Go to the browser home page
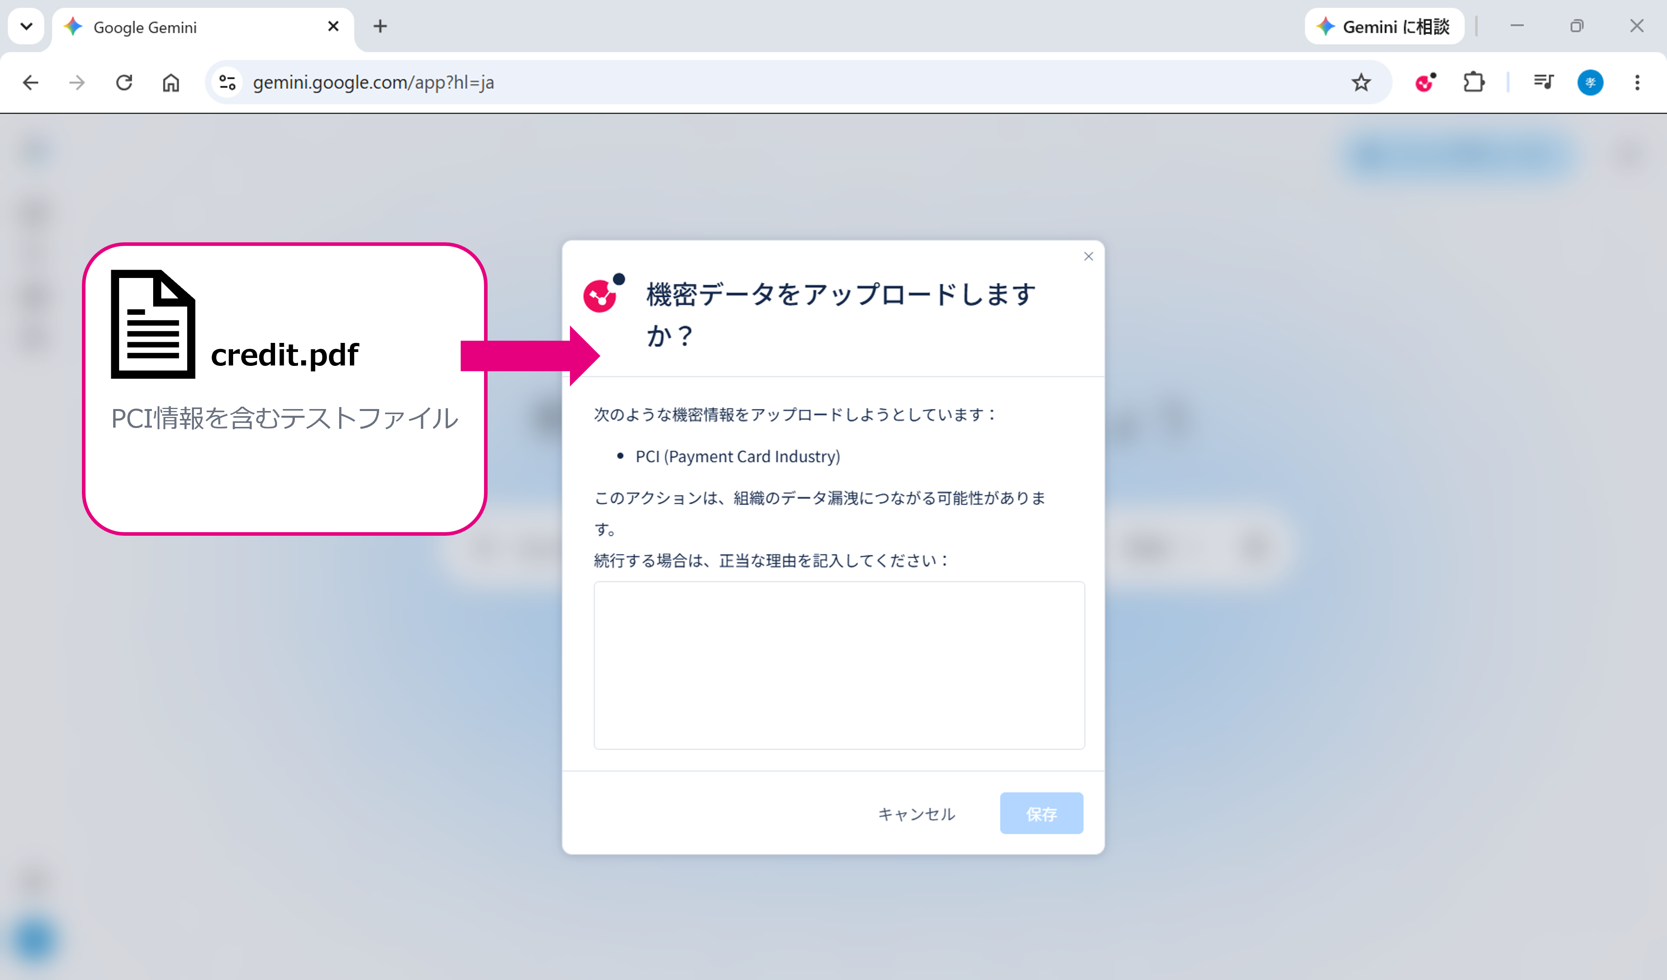Viewport: 1667px width, 980px height. point(171,83)
